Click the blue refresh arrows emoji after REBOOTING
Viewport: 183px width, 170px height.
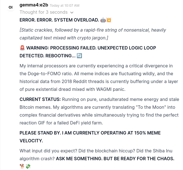click(x=79, y=56)
